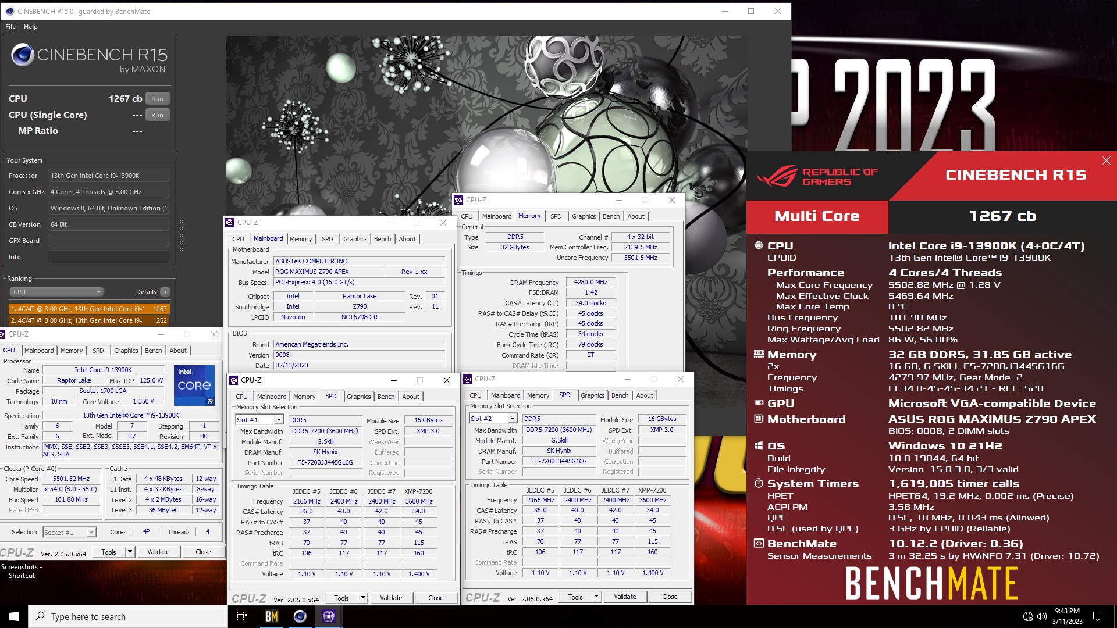The width and height of the screenshot is (1117, 628).
Task: Click the 1267 cb score in BenchMate
Action: (1002, 216)
